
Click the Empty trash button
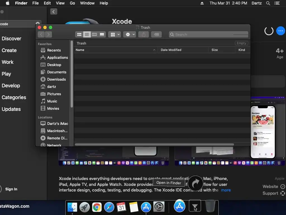[x=241, y=43]
